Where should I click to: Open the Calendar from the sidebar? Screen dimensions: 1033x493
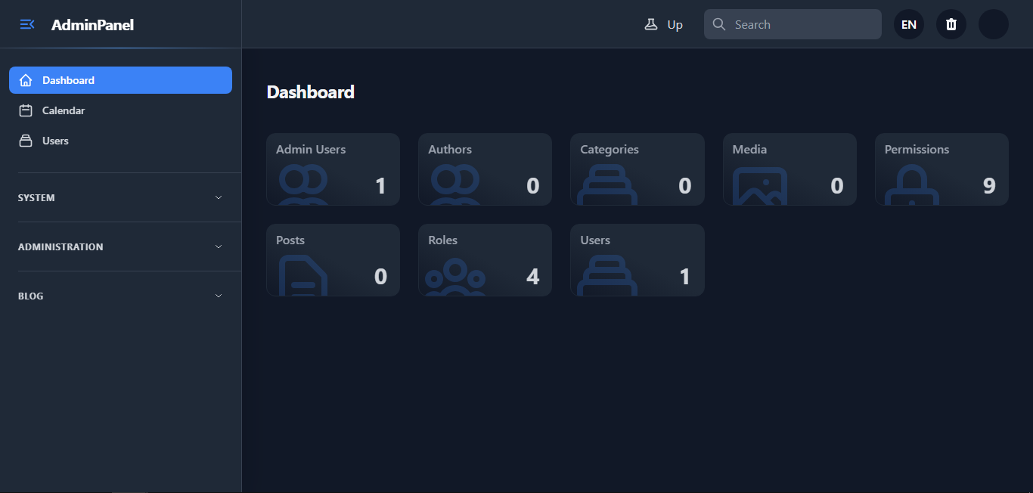pyautogui.click(x=63, y=110)
